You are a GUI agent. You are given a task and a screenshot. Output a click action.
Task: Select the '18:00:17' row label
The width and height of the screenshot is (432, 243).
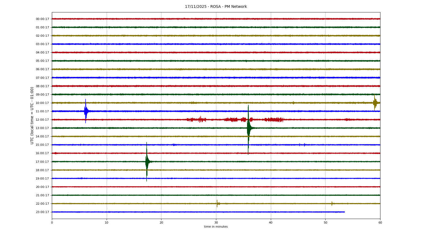[42, 170]
